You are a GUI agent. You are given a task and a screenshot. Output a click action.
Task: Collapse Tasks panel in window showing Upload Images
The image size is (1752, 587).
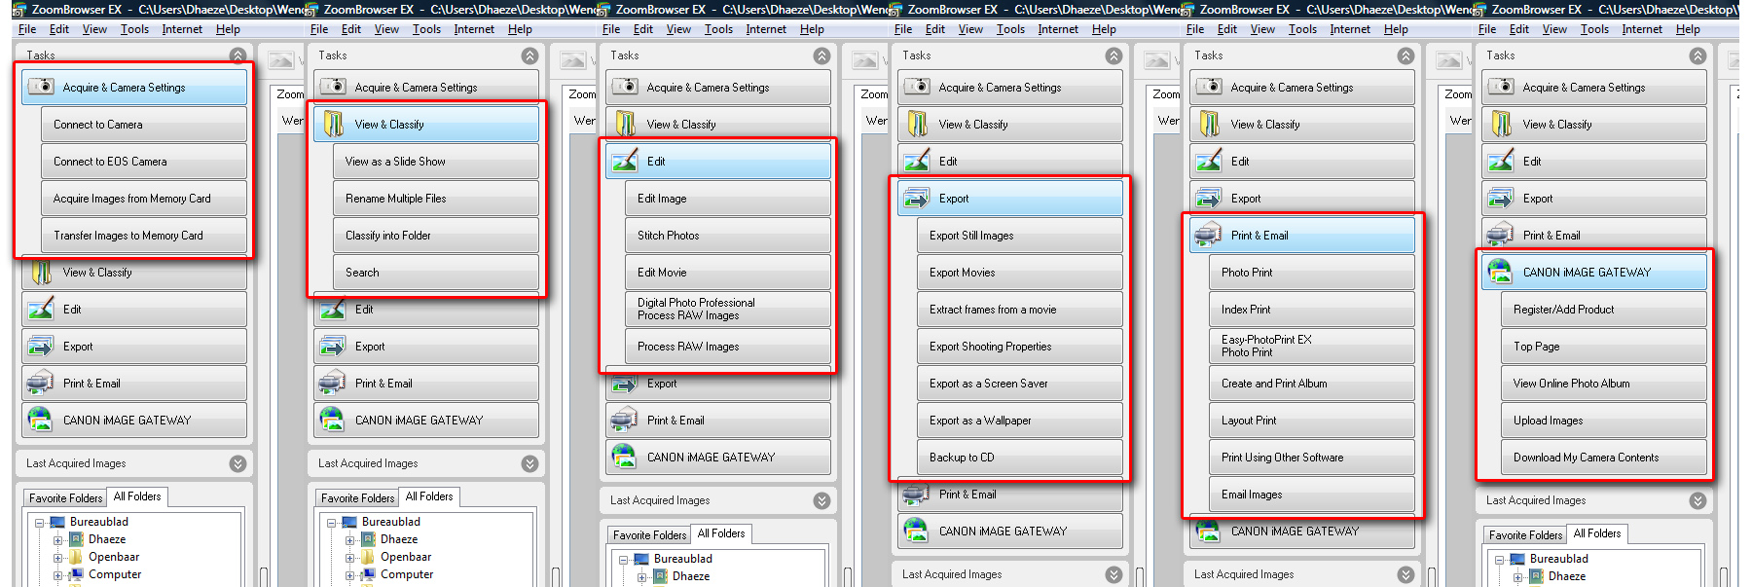tap(1697, 55)
